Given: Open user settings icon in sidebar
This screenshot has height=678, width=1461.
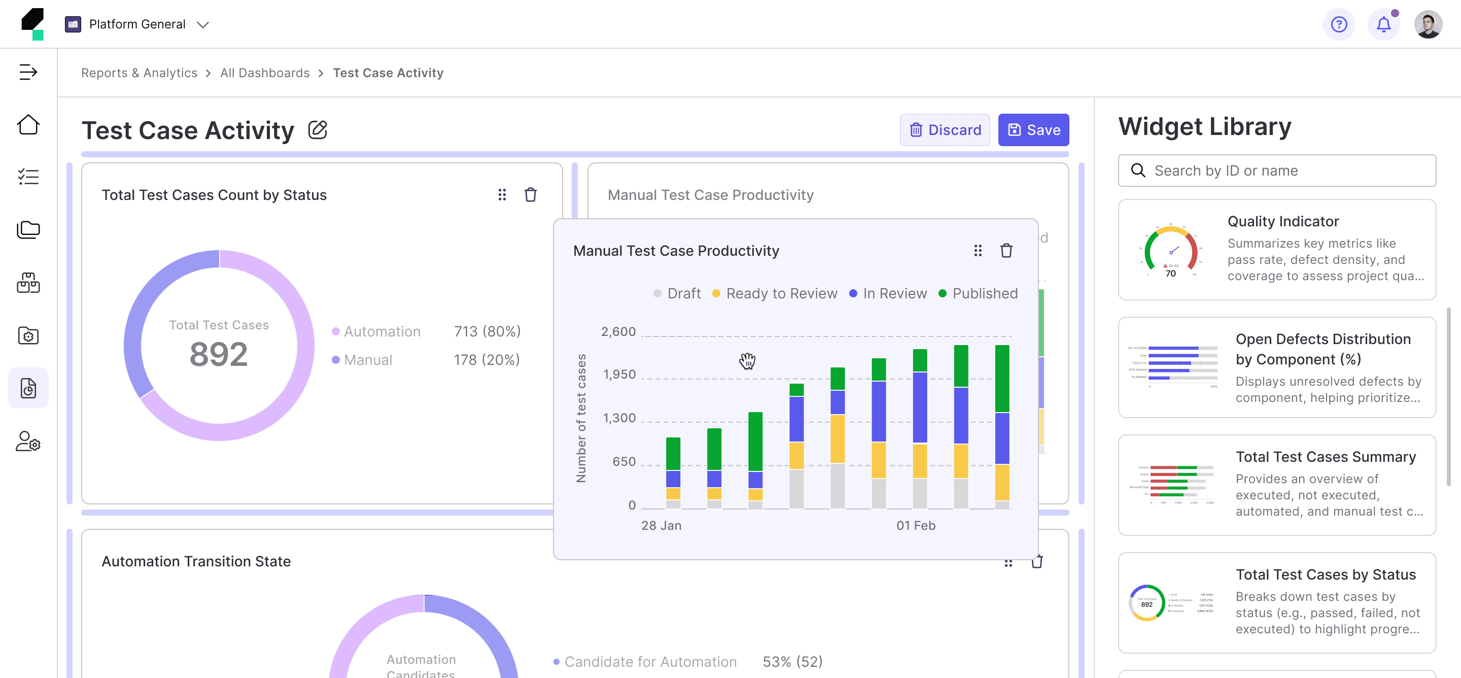Looking at the screenshot, I should coord(28,441).
